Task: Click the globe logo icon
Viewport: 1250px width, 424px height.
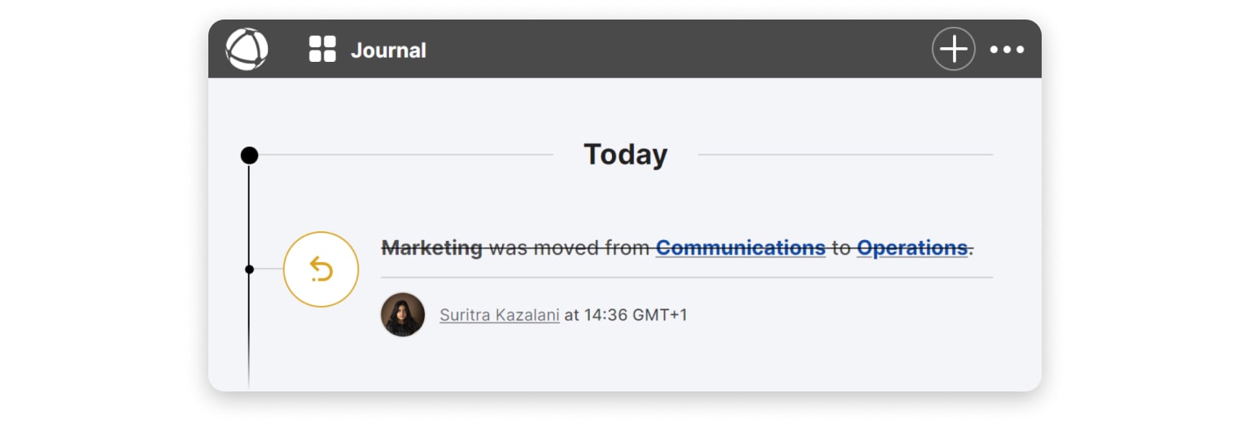Action: [247, 50]
